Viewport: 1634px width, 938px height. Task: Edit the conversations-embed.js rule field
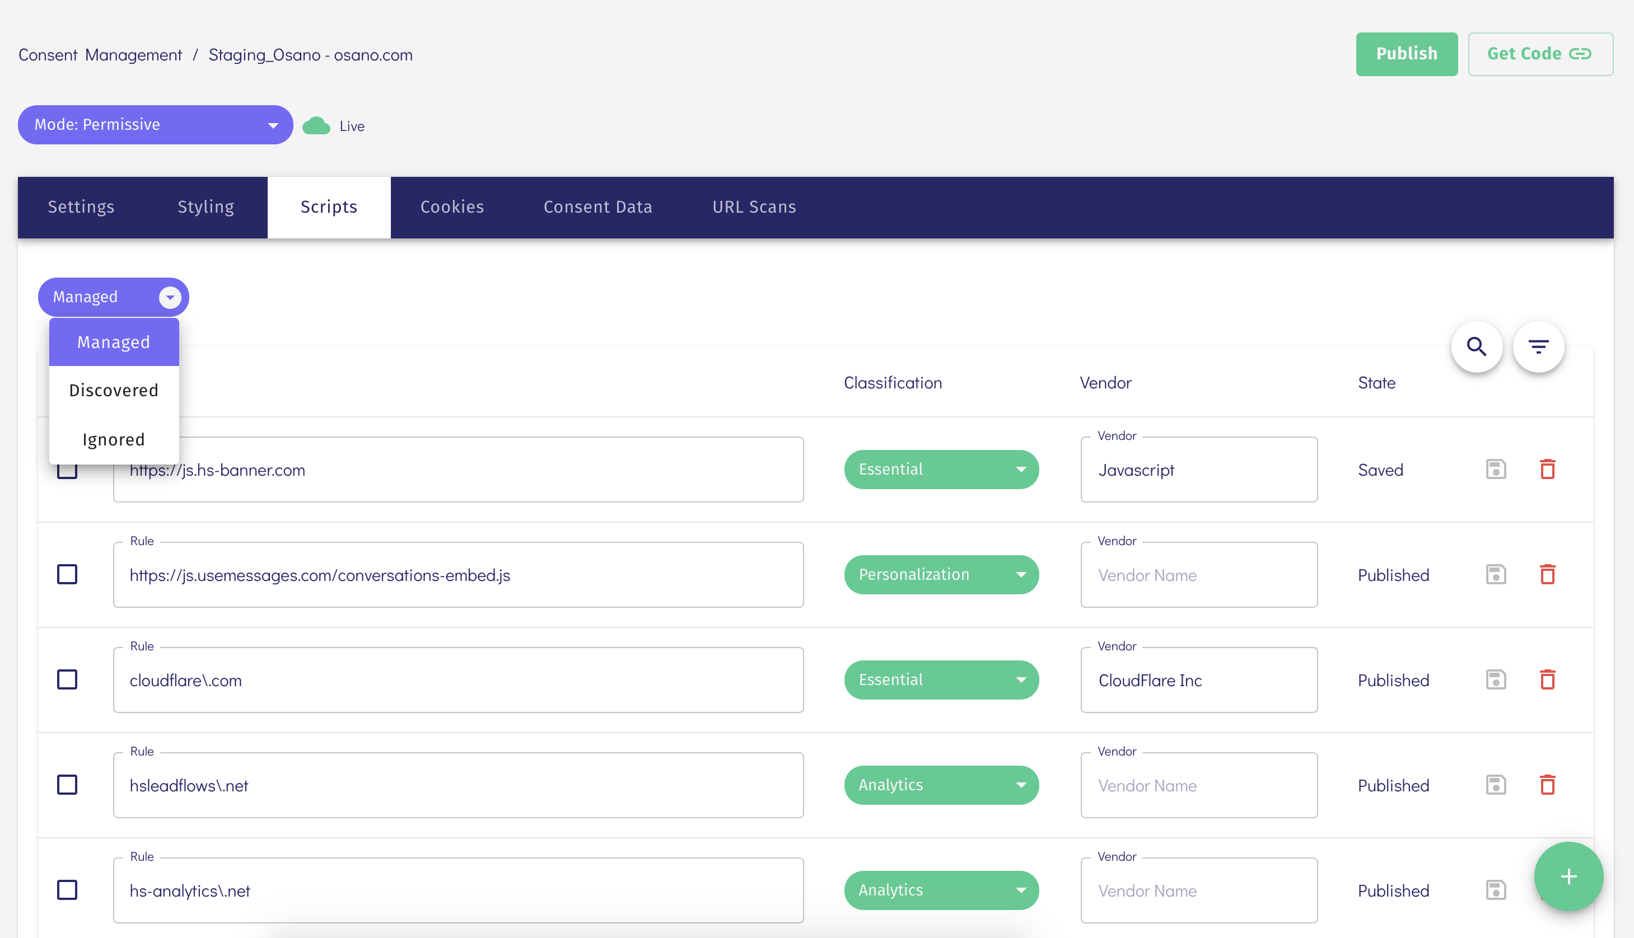pyautogui.click(x=458, y=574)
